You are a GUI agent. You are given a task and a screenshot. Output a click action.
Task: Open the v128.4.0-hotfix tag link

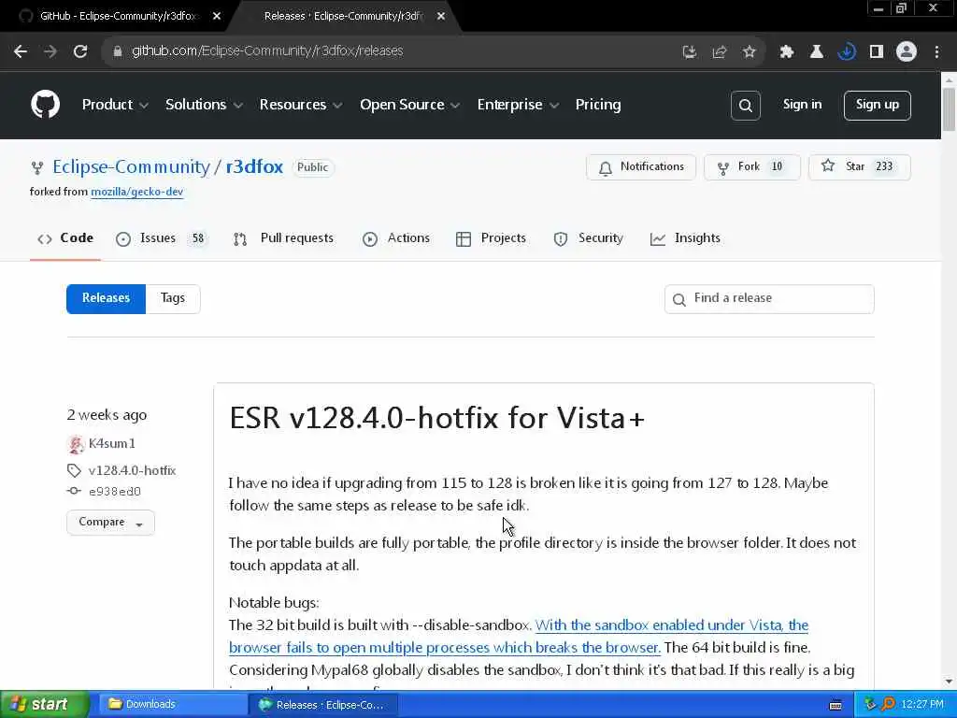pyautogui.click(x=132, y=471)
